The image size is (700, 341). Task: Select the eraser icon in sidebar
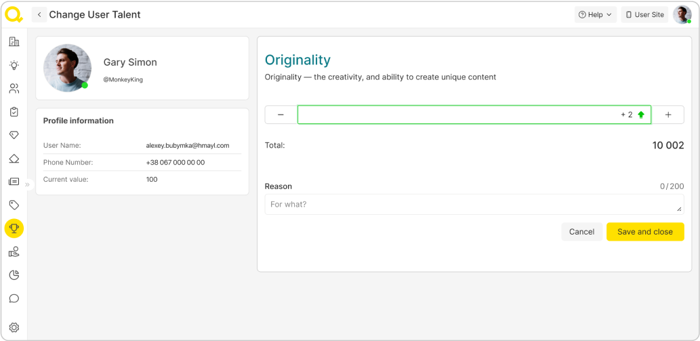pyautogui.click(x=14, y=159)
